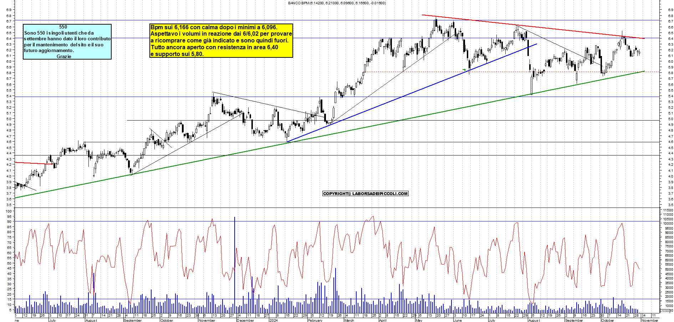Click the "Grazie" text in the cyan box
The width and height of the screenshot is (674, 322).
(x=64, y=56)
